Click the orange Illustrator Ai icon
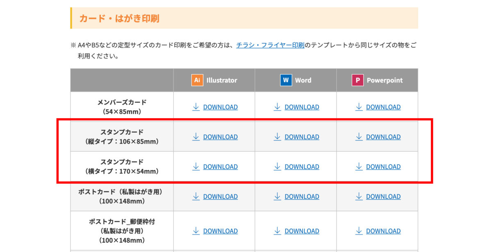 197,80
